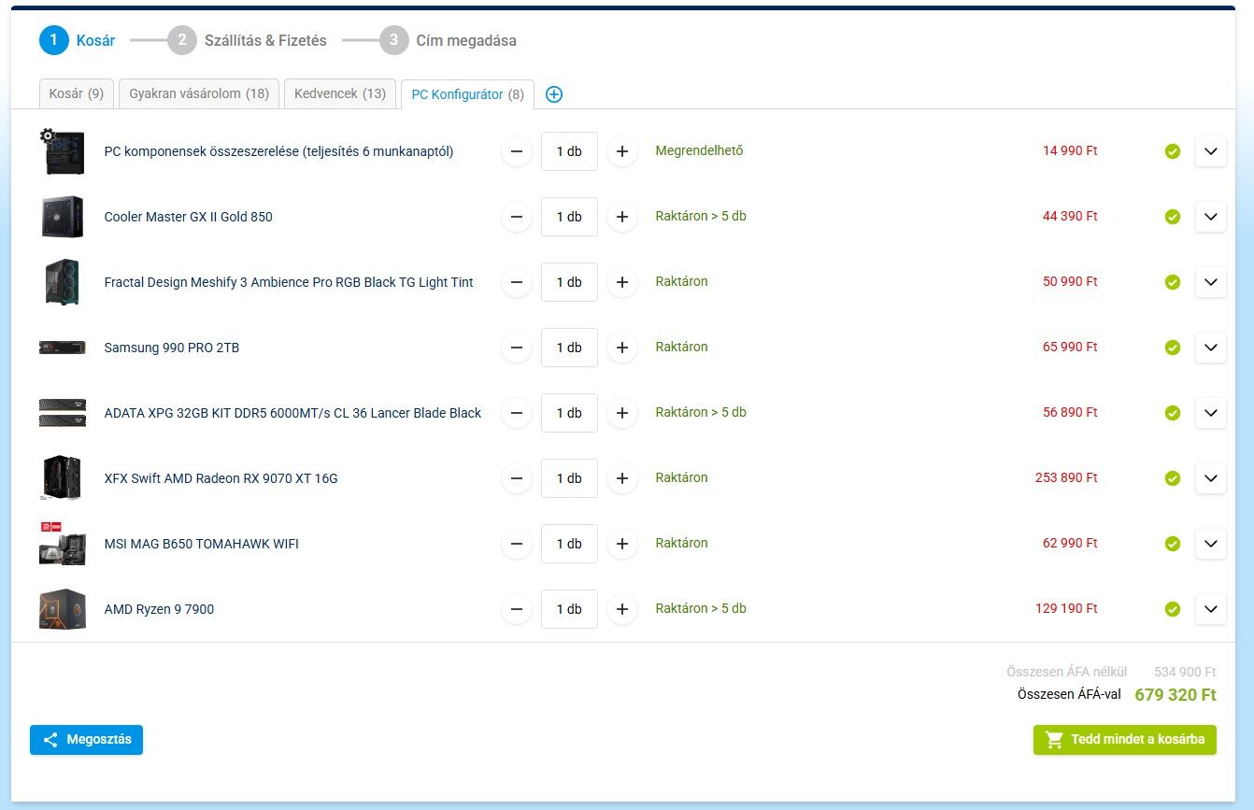Image resolution: width=1254 pixels, height=810 pixels.
Task: Expand options for Cooler Master GX II Gold 850
Action: point(1211,217)
